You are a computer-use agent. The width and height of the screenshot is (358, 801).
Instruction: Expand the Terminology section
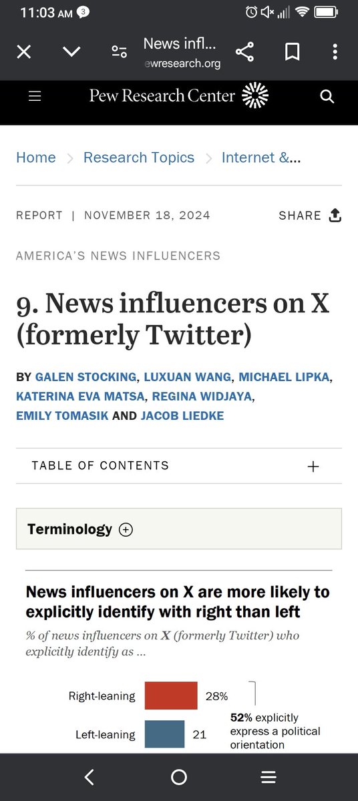point(179,529)
